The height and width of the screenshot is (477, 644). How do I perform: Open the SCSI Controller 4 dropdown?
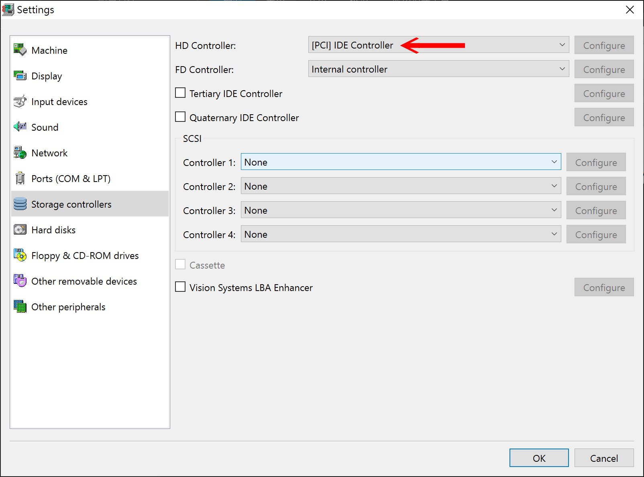coord(400,234)
